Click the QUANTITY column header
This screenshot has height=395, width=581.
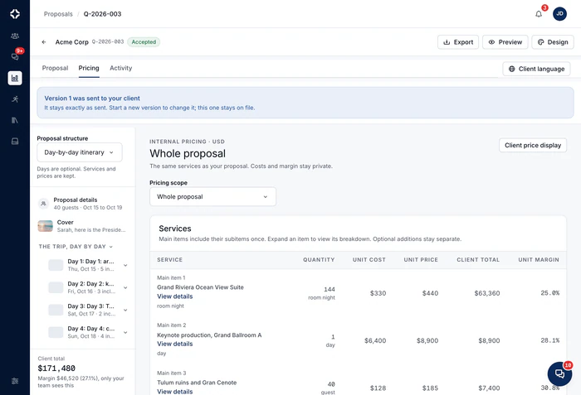coord(319,260)
